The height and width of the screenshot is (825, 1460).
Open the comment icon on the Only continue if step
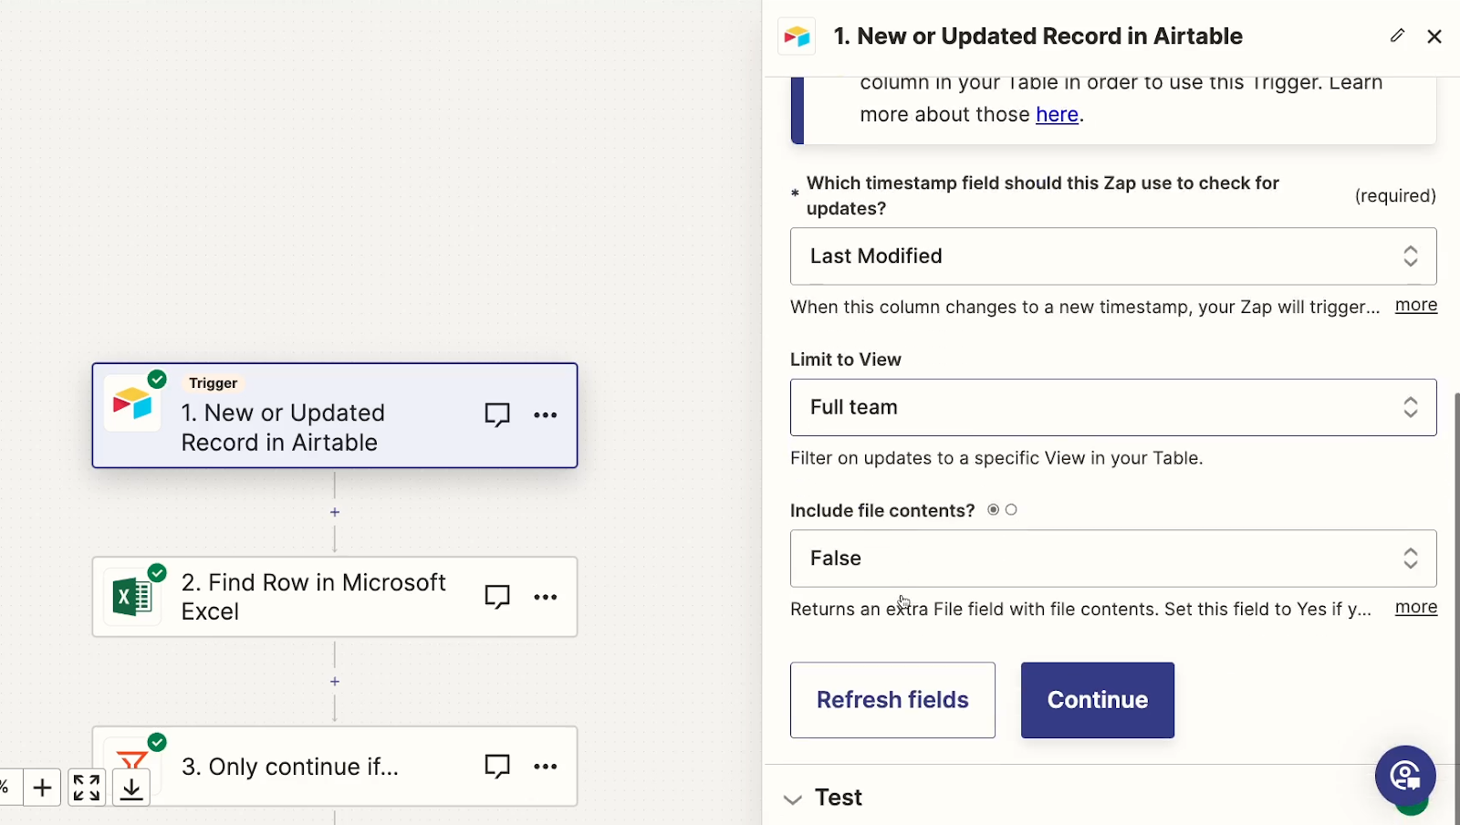497,767
